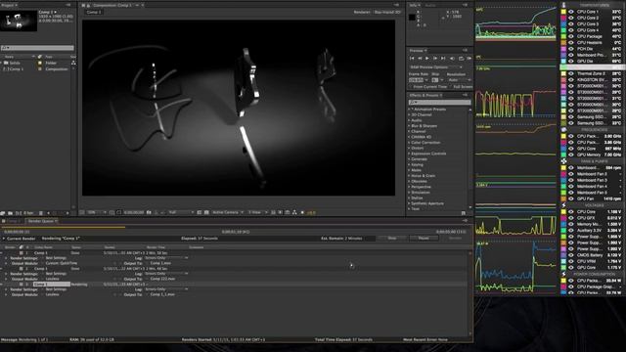Click the Fans & Pumps fan icon
This screenshot has height=352, width=626.
[563, 161]
